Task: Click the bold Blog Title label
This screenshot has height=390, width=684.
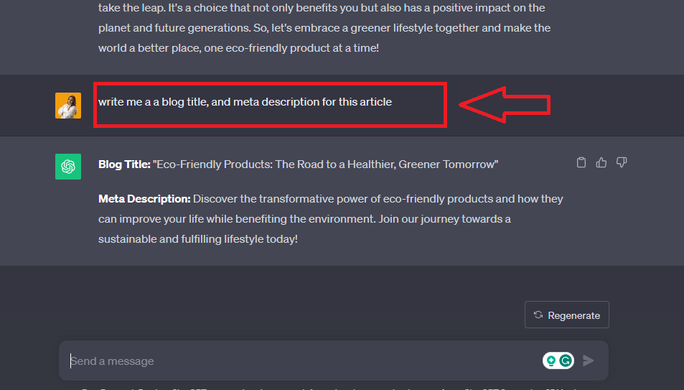Action: coord(124,164)
